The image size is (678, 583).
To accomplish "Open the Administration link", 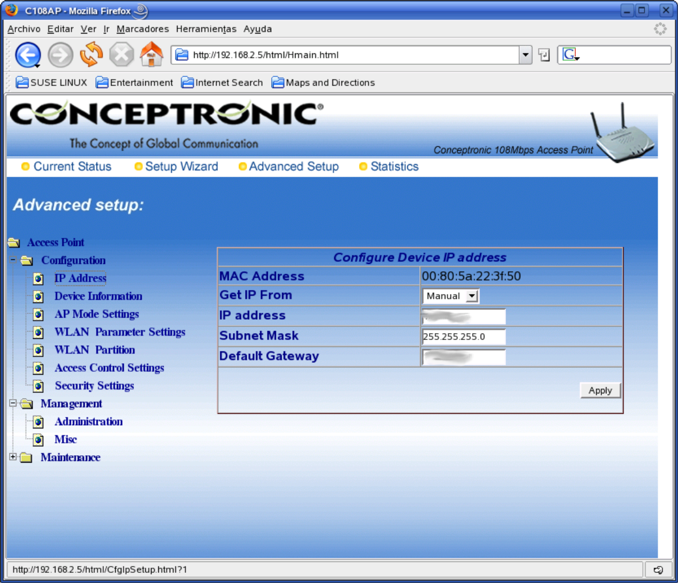I will pos(89,422).
